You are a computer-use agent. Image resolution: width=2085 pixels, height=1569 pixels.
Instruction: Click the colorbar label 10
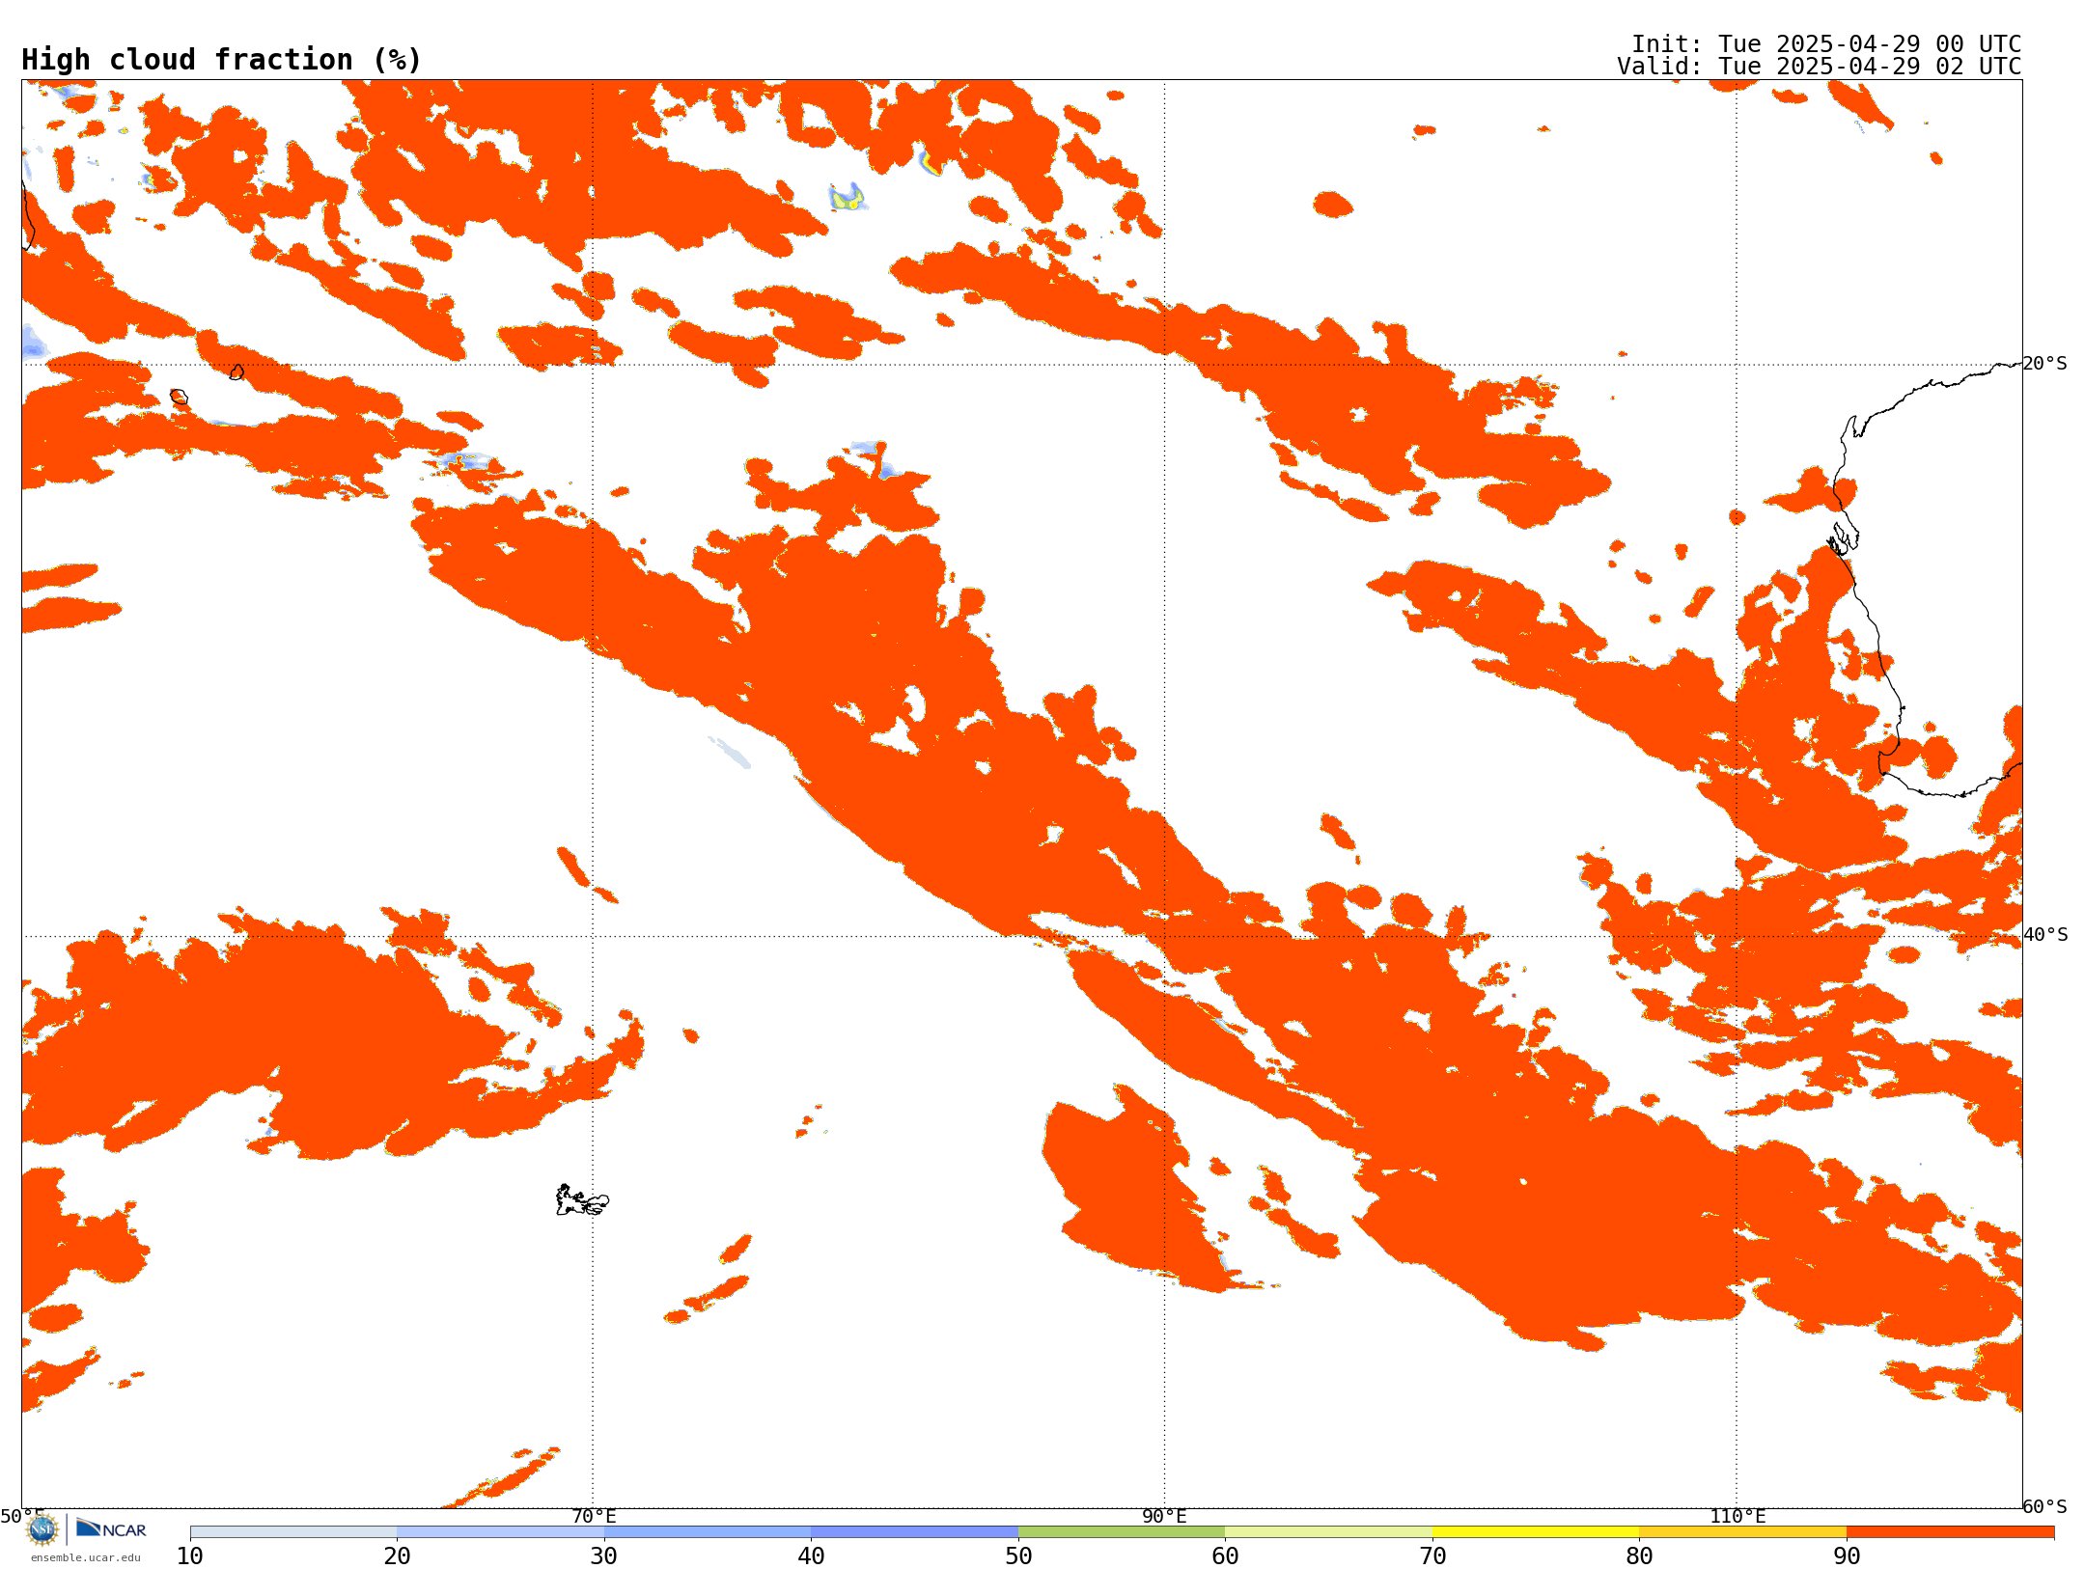(x=190, y=1555)
